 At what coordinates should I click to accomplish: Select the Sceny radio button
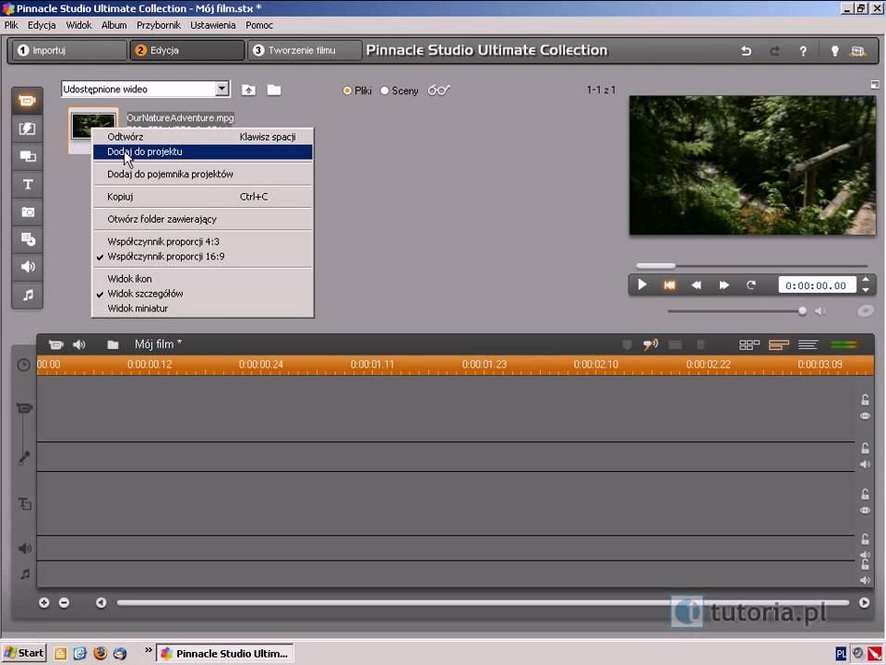(x=385, y=91)
